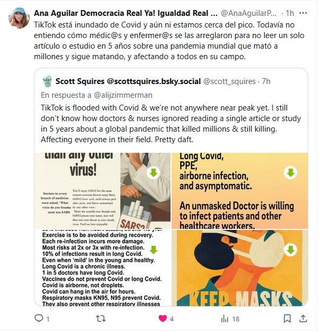Open Scott Squires' small avatar
This screenshot has height=332, width=322.
[x=47, y=81]
